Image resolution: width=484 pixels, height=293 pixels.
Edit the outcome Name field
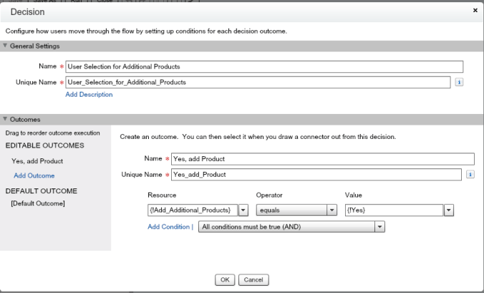pyautogui.click(x=323, y=159)
